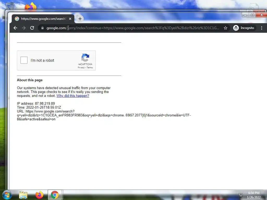Click the Google favicon on the tab
The height and width of the screenshot is (200, 267).
tap(17, 19)
